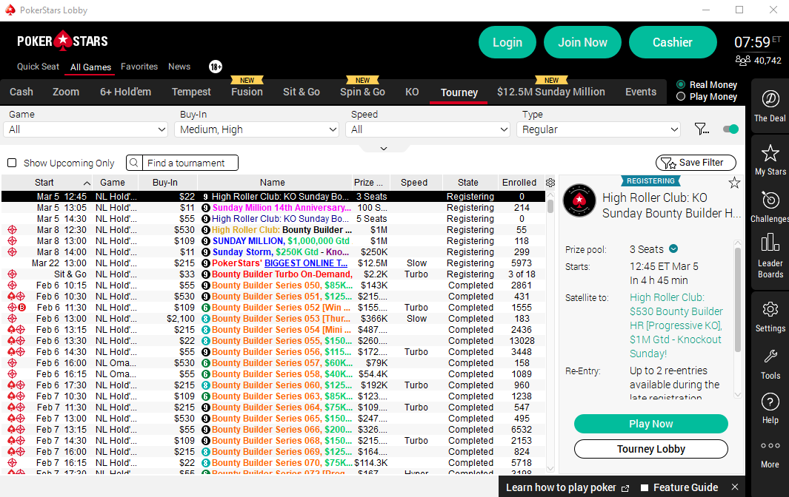
Task: Favorite the tournament with the star icon
Action: 734,183
